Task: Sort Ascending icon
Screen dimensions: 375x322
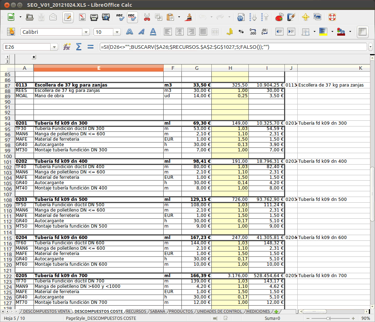Action: click(x=253, y=17)
